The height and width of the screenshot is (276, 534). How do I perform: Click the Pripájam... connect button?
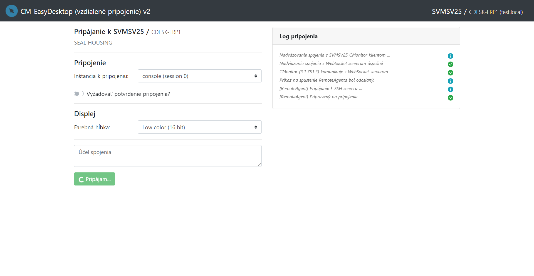coord(95,179)
